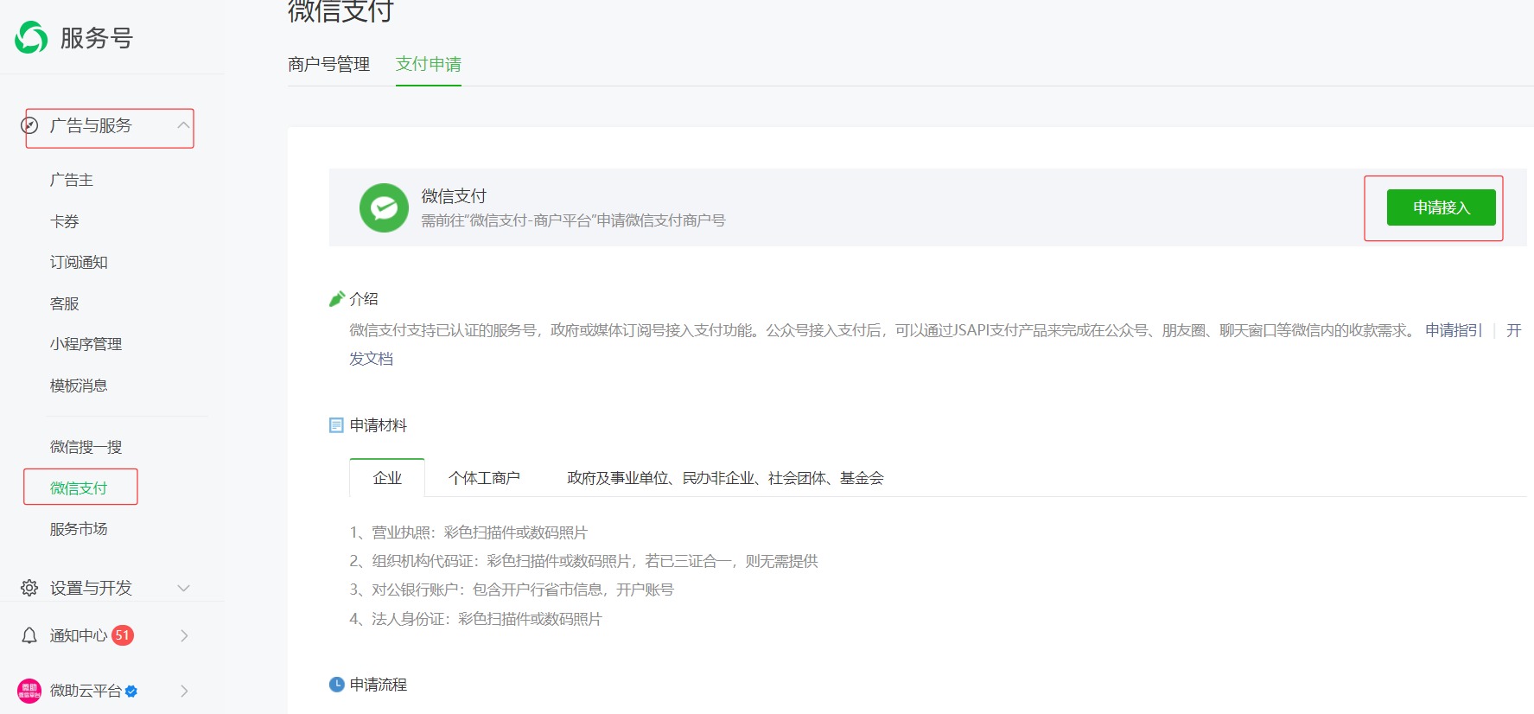Click the line 2、组织机构代码证
Viewport: 1534px width, 714px height.
pos(583,561)
